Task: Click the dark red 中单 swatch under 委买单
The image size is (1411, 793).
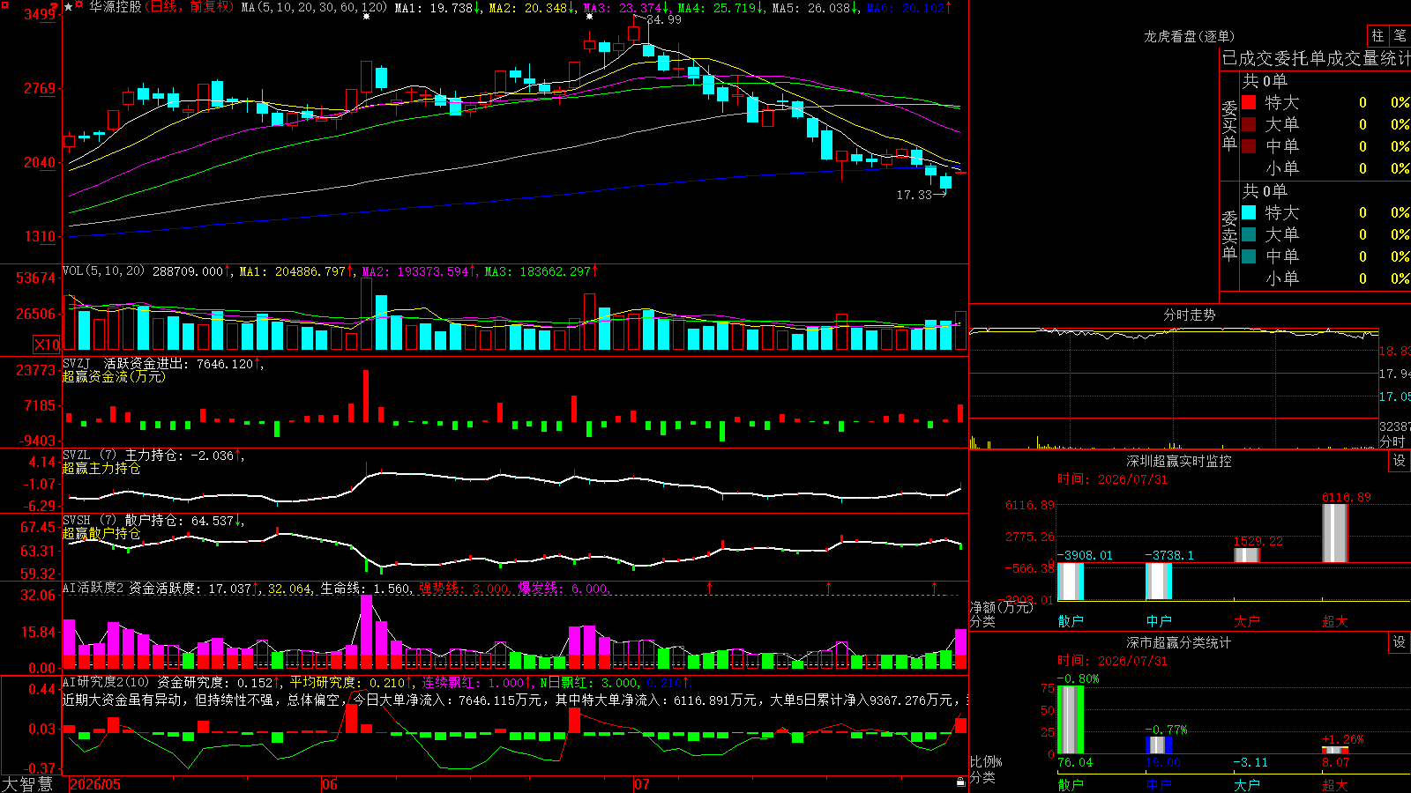Action: coord(1249,146)
